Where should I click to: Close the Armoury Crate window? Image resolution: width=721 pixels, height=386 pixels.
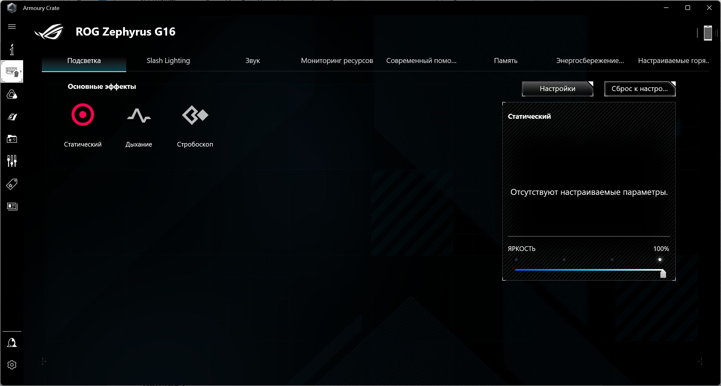[x=709, y=8]
